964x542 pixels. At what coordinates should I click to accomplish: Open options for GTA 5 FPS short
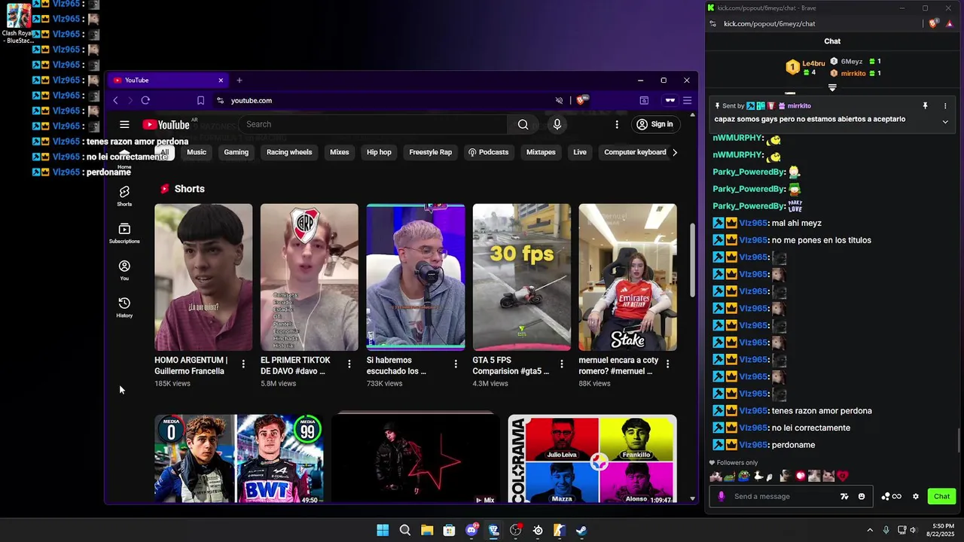tap(562, 364)
